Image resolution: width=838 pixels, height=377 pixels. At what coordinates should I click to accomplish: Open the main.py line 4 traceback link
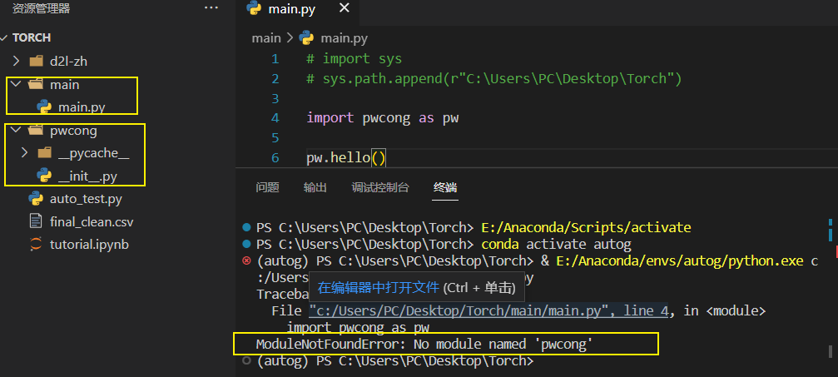(488, 310)
